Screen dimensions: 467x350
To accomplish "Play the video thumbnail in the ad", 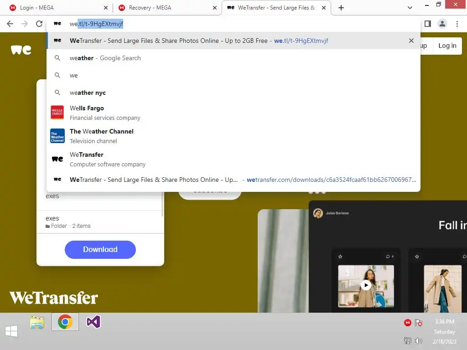I will click(366, 285).
